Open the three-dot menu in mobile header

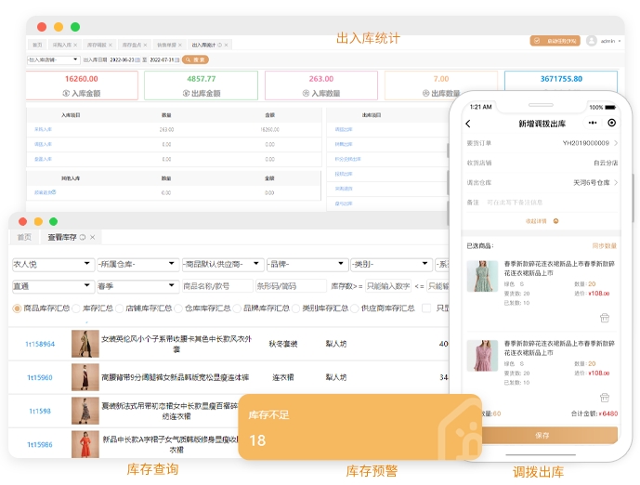coord(593,123)
